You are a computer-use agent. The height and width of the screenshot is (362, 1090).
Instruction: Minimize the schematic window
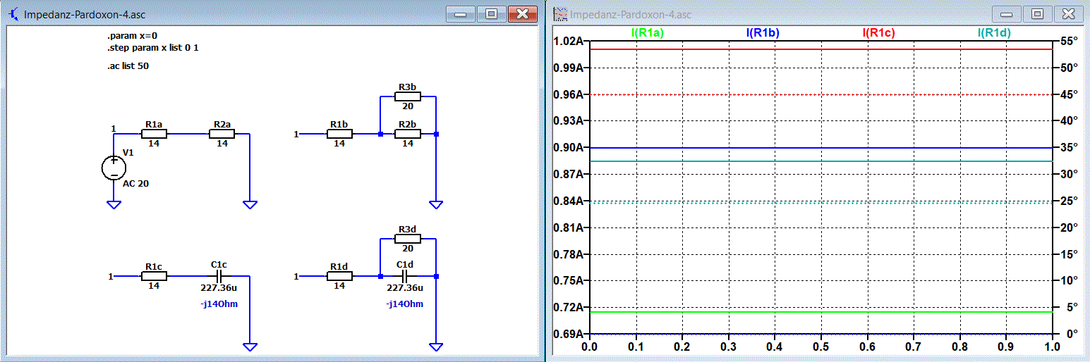(461, 14)
